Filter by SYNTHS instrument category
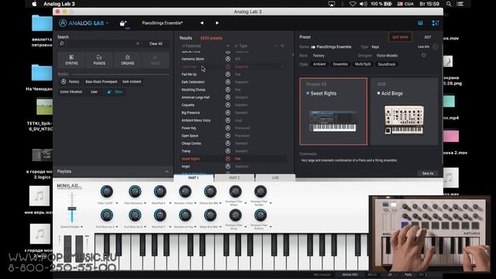The image size is (496, 279). pyautogui.click(x=71, y=60)
